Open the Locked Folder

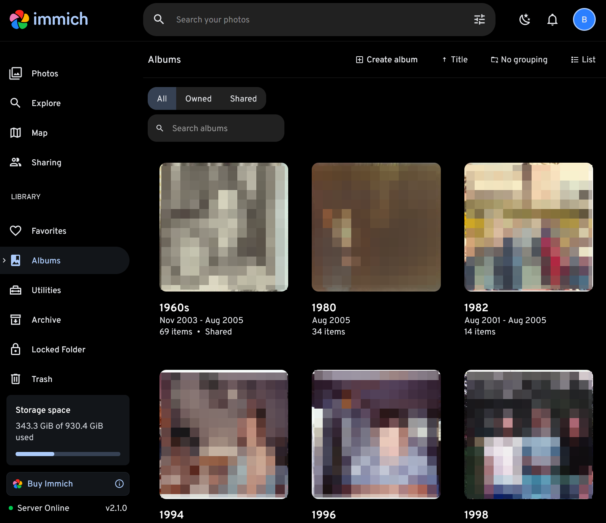click(65, 349)
